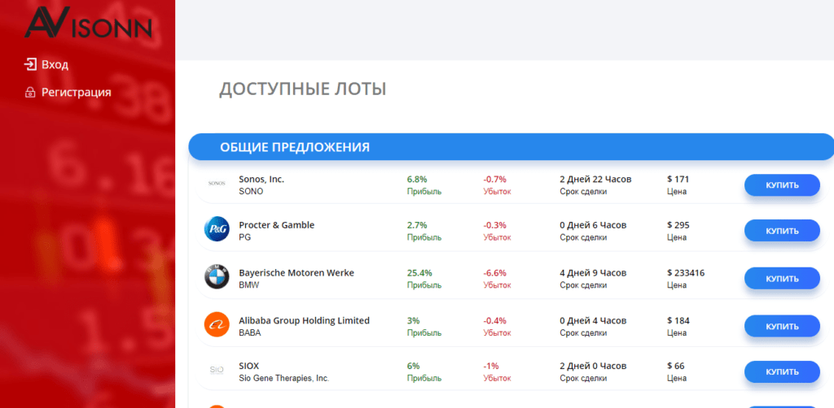This screenshot has height=408, width=834.
Task: Click the 4 Дней 9 Часов term
Action: (593, 273)
